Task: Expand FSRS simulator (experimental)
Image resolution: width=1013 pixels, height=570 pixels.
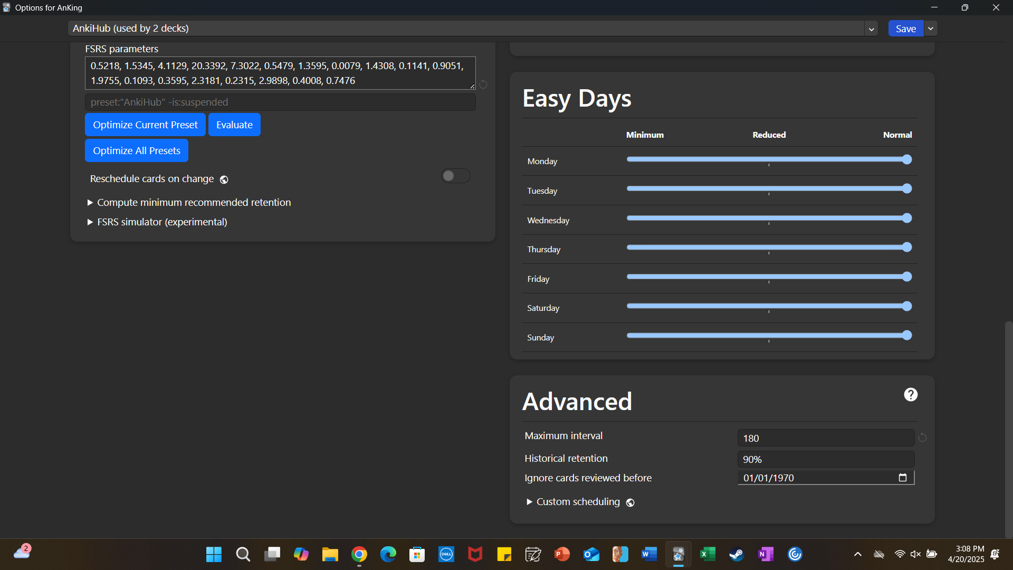Action: (157, 222)
